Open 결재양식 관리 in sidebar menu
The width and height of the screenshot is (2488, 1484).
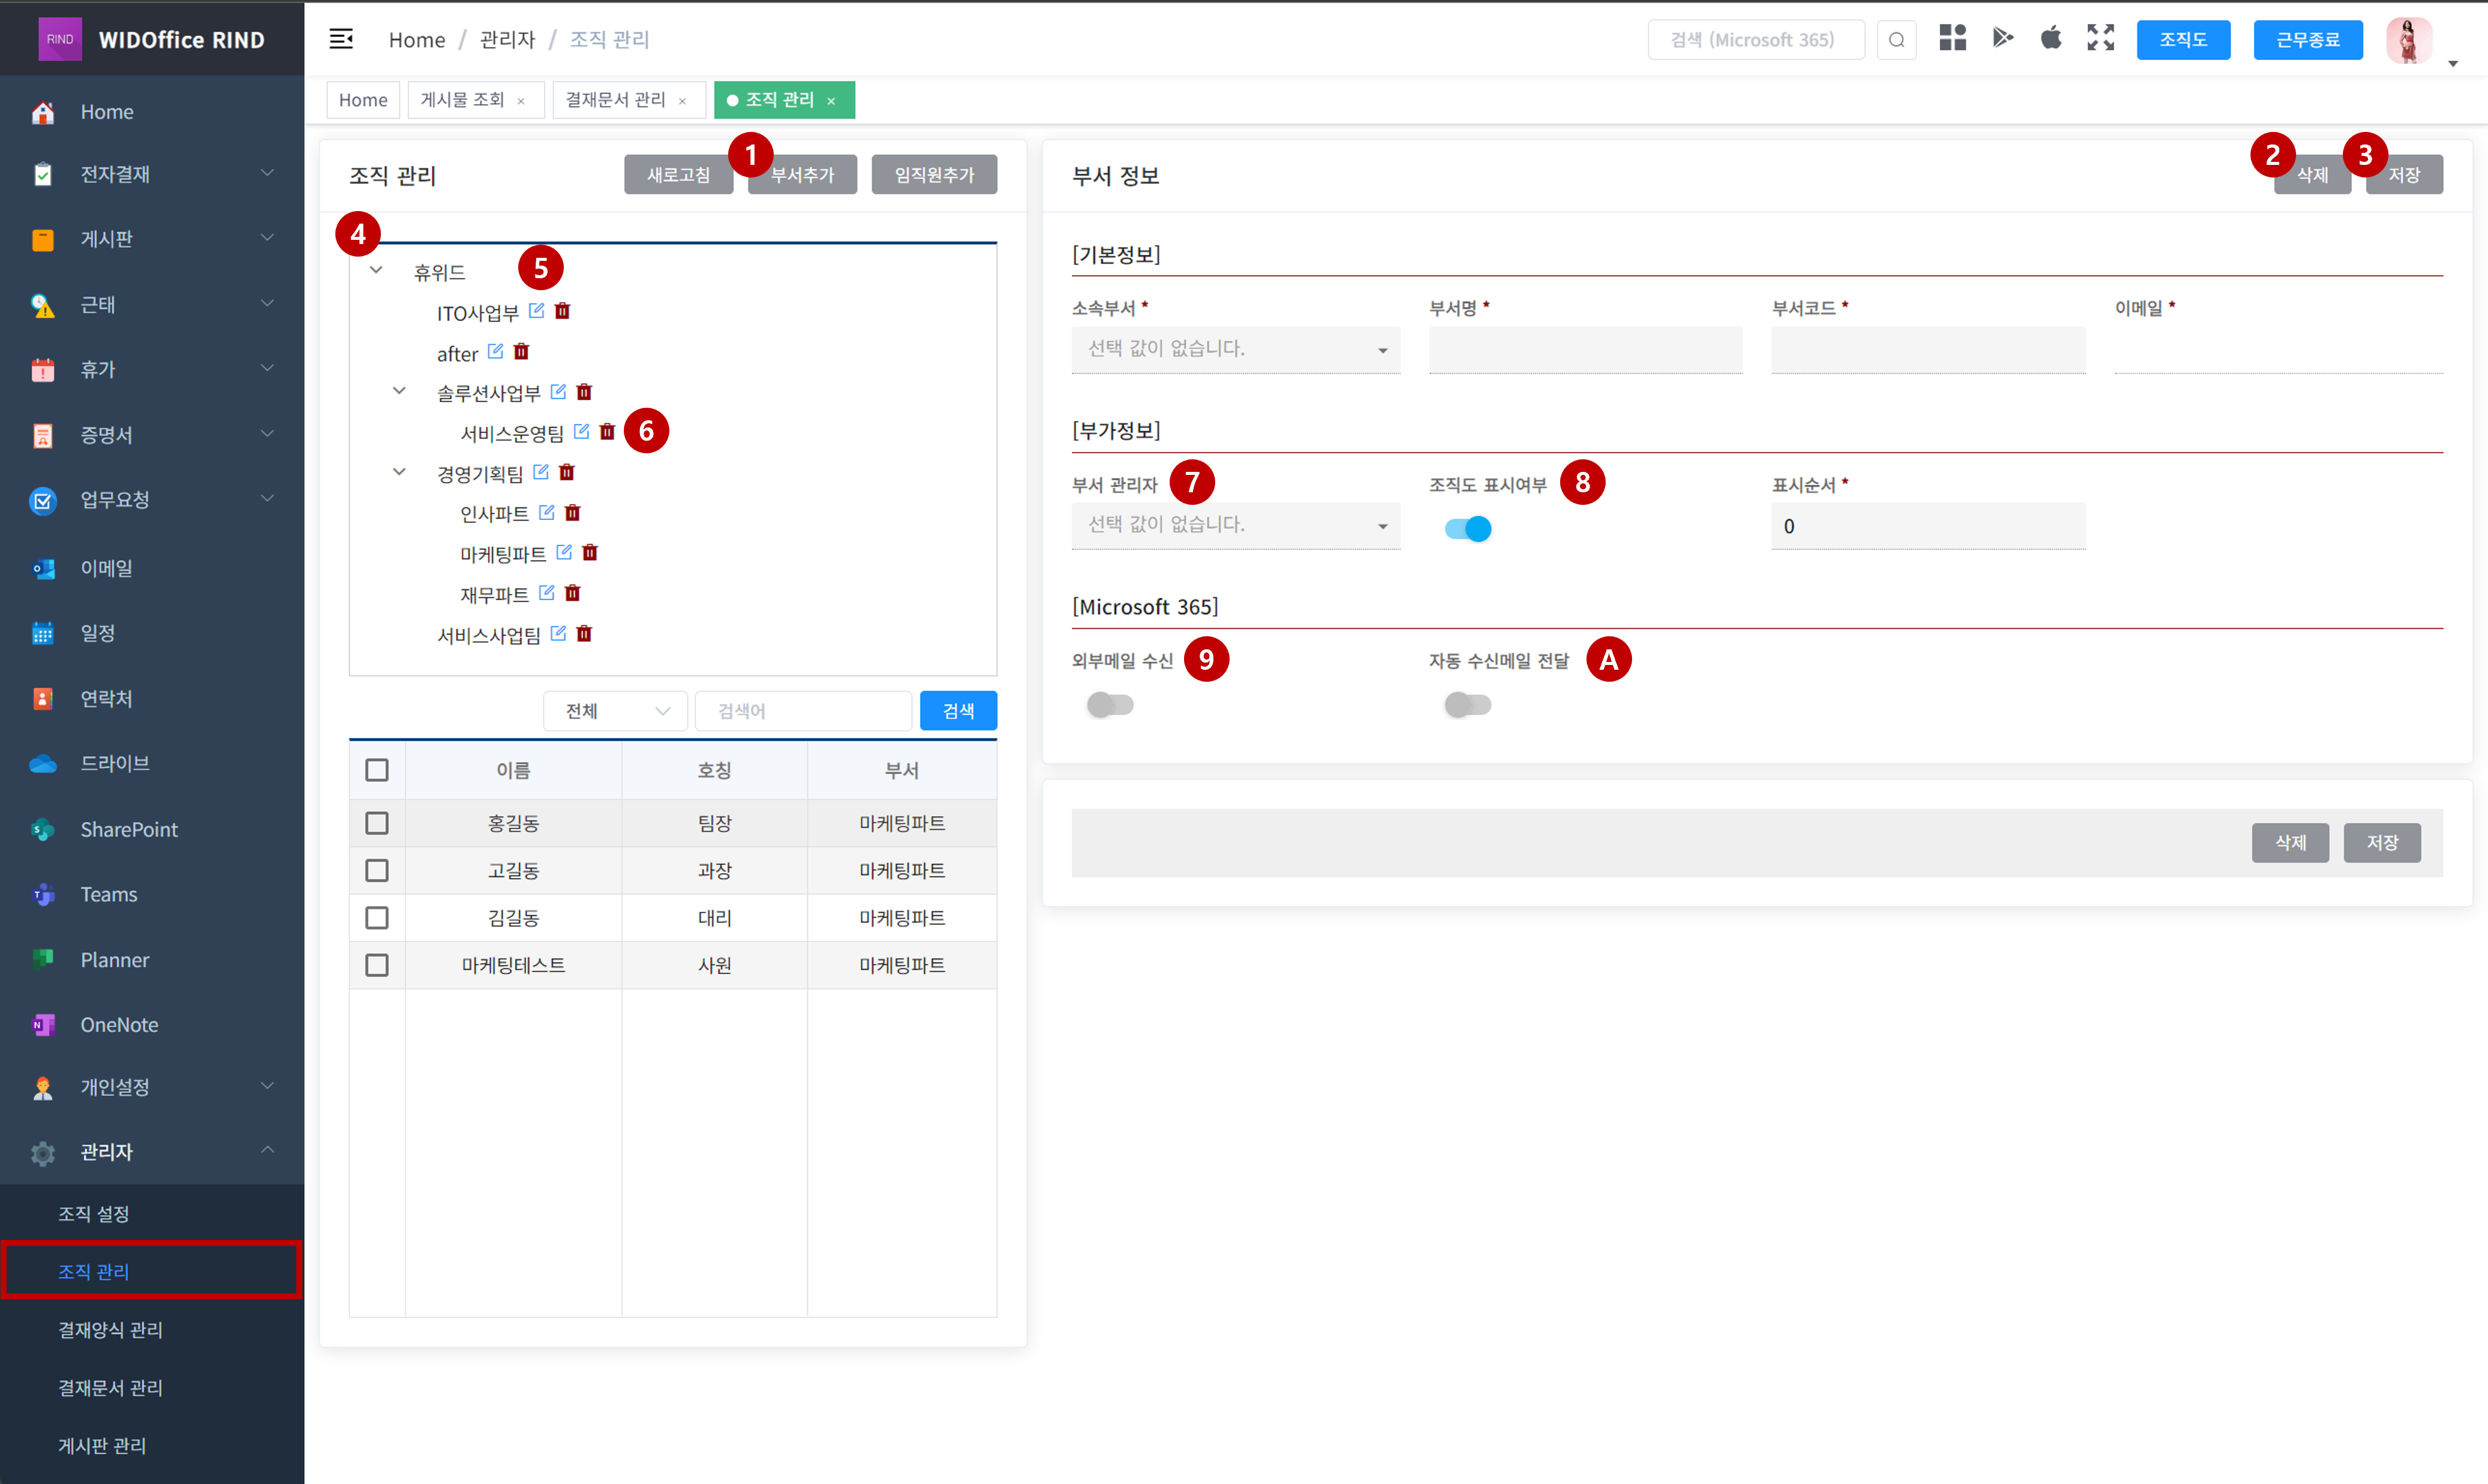coord(110,1329)
